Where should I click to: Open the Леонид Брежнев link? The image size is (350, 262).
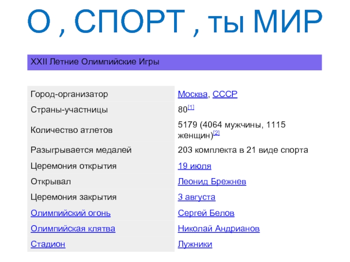pos(212,182)
